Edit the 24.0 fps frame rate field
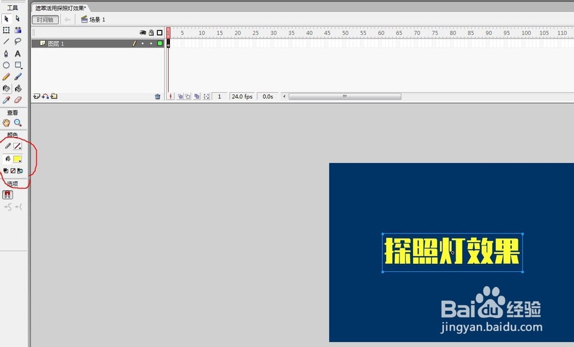574x347 pixels. pos(241,96)
